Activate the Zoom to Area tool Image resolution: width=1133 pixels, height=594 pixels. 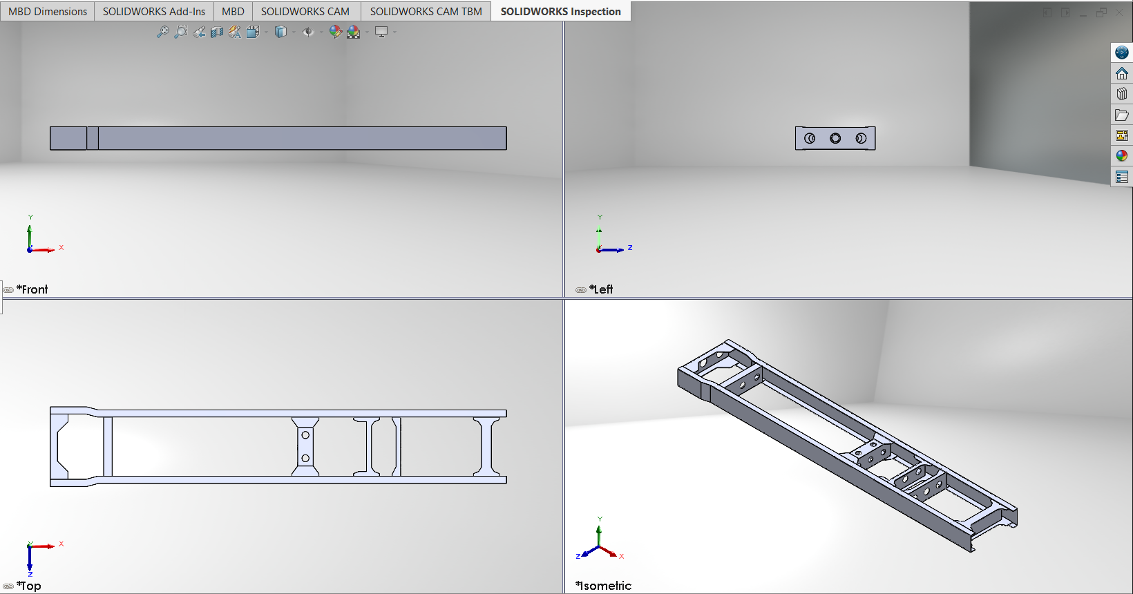tap(180, 32)
